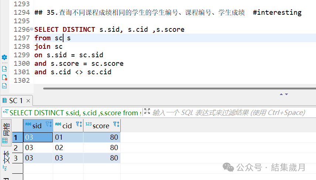Screen dimensions: 316x180
Task: Open score column filter and sort icon
Action: click(116, 124)
